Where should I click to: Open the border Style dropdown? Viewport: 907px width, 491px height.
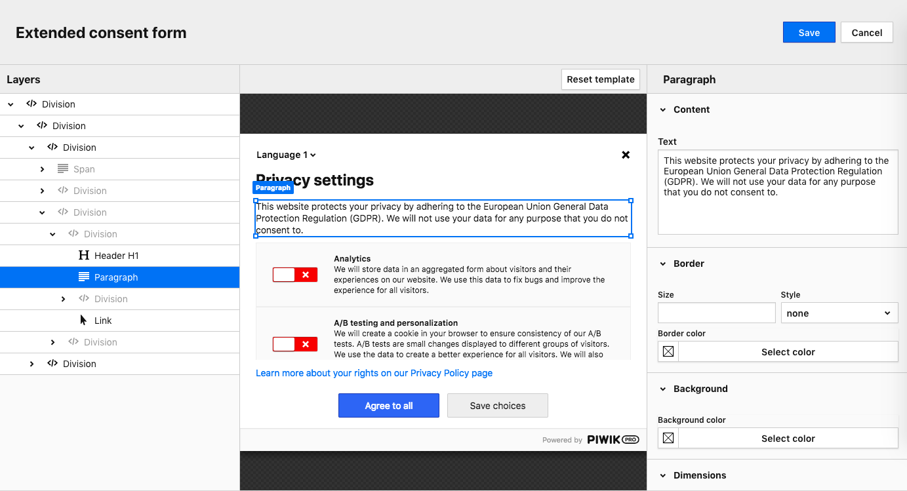click(839, 313)
